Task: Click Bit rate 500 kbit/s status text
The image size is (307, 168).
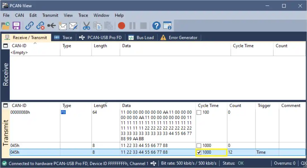Action: coord(189,163)
